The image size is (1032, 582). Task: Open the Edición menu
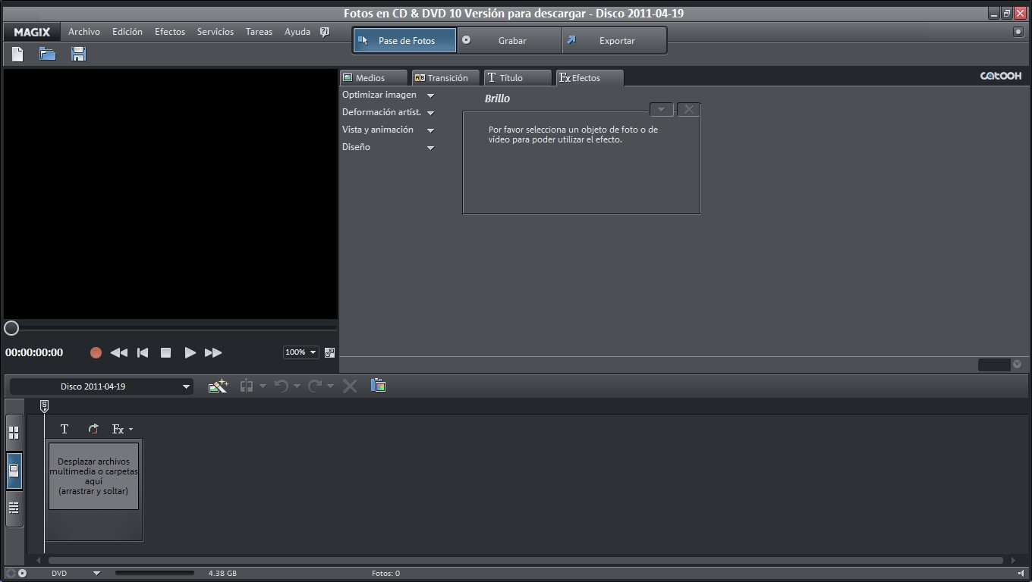pyautogui.click(x=127, y=32)
